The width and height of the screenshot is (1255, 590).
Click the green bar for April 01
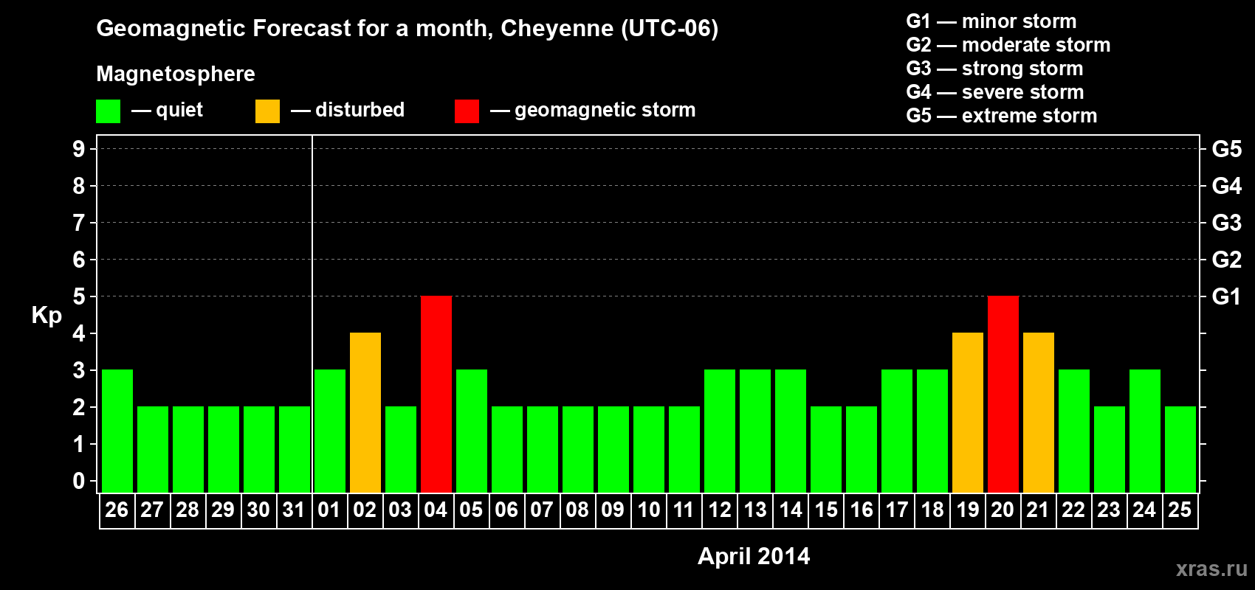[330, 431]
